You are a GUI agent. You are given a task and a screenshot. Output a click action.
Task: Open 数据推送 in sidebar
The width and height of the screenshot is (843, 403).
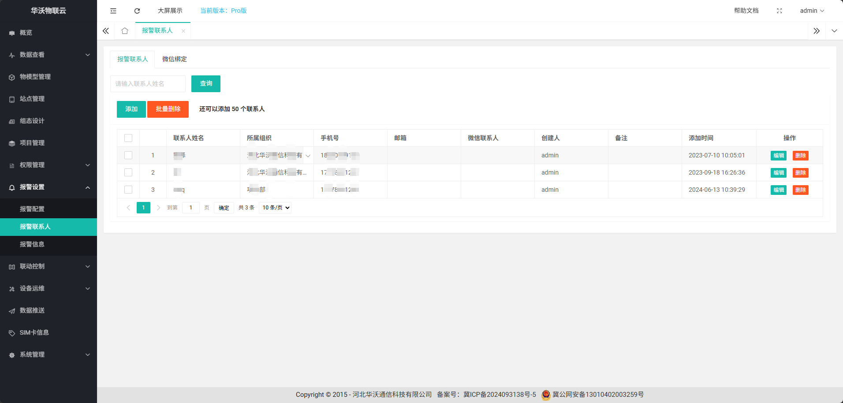(48, 310)
